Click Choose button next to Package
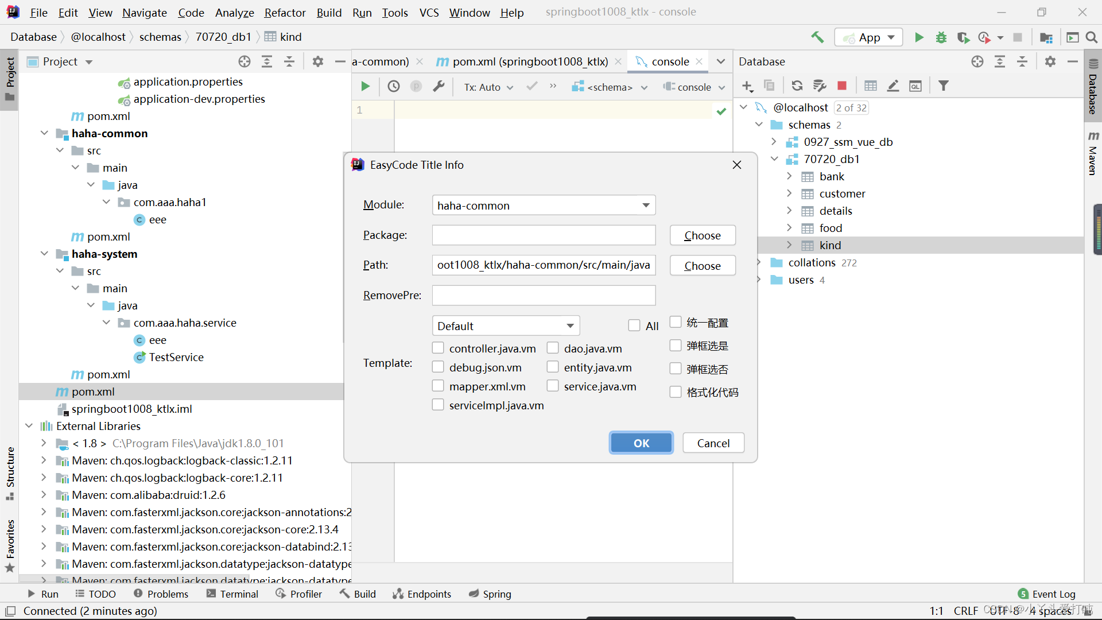This screenshot has width=1102, height=620. tap(703, 235)
